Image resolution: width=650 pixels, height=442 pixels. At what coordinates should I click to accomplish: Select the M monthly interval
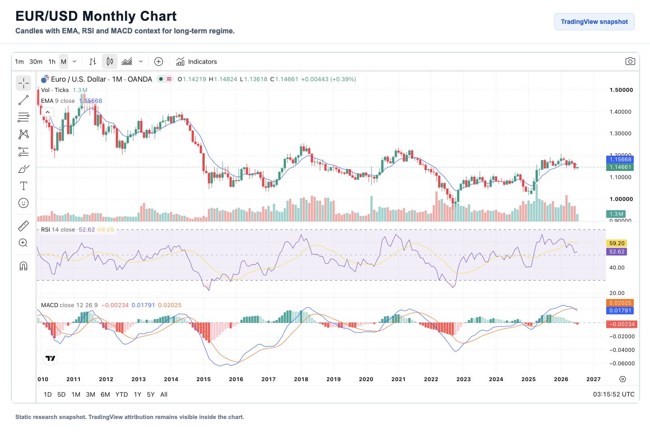(x=64, y=61)
